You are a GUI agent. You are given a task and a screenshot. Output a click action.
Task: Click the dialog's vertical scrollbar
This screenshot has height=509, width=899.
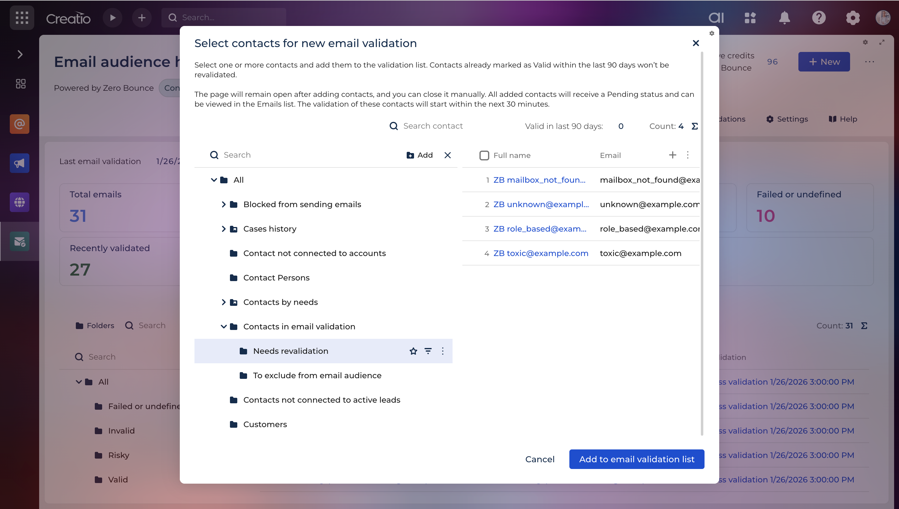tap(702, 245)
